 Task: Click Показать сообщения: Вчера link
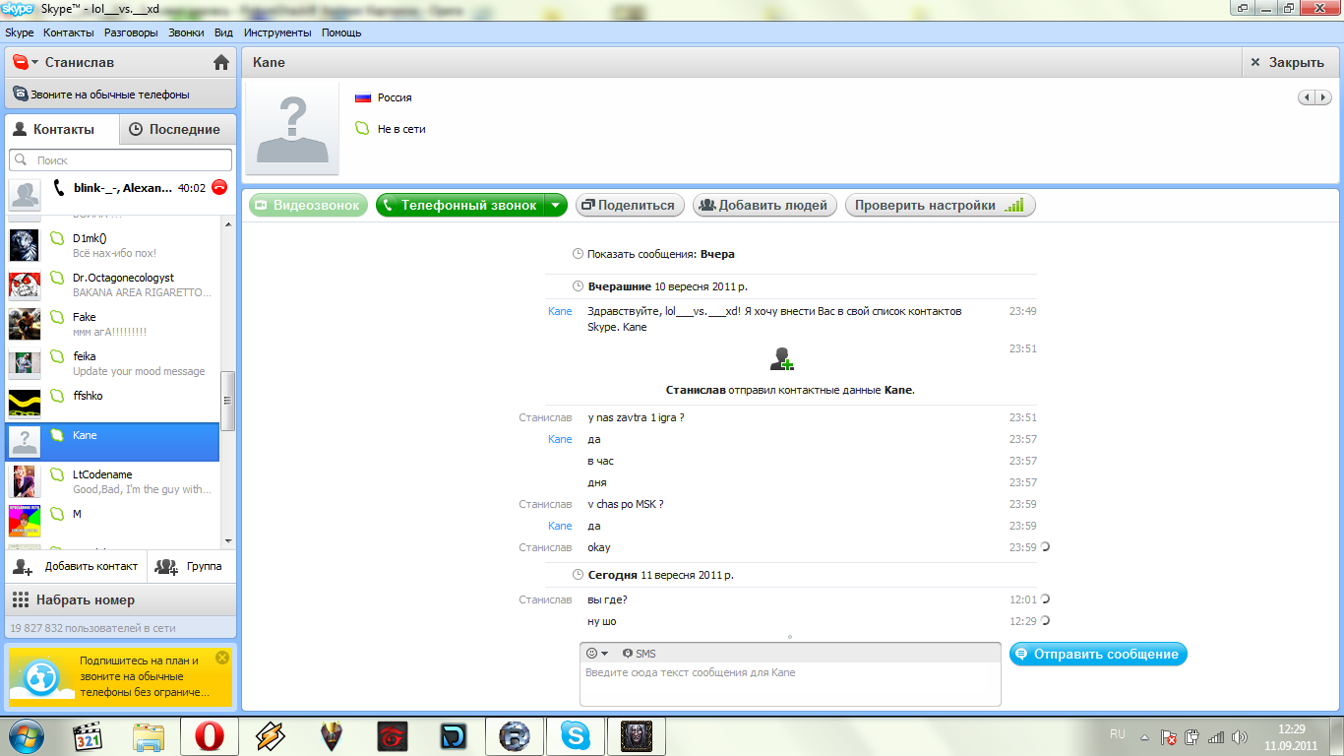point(661,254)
